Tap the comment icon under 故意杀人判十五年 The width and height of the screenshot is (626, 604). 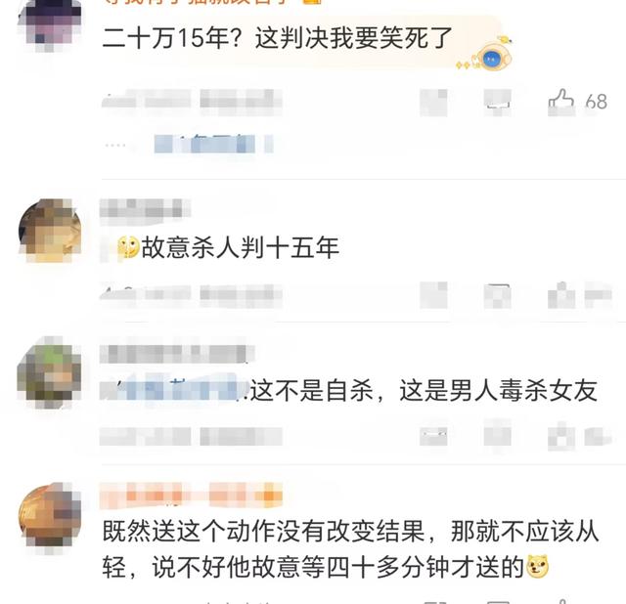point(498,295)
